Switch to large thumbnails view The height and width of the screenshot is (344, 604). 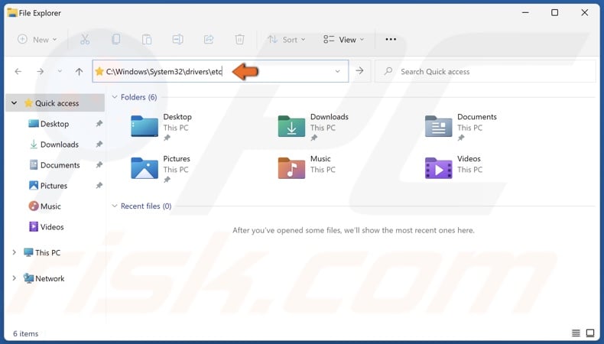point(590,333)
